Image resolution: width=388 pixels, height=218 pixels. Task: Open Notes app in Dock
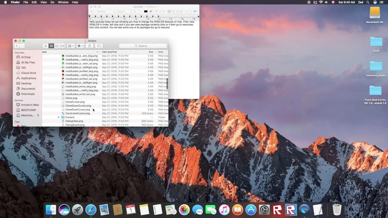(x=144, y=210)
